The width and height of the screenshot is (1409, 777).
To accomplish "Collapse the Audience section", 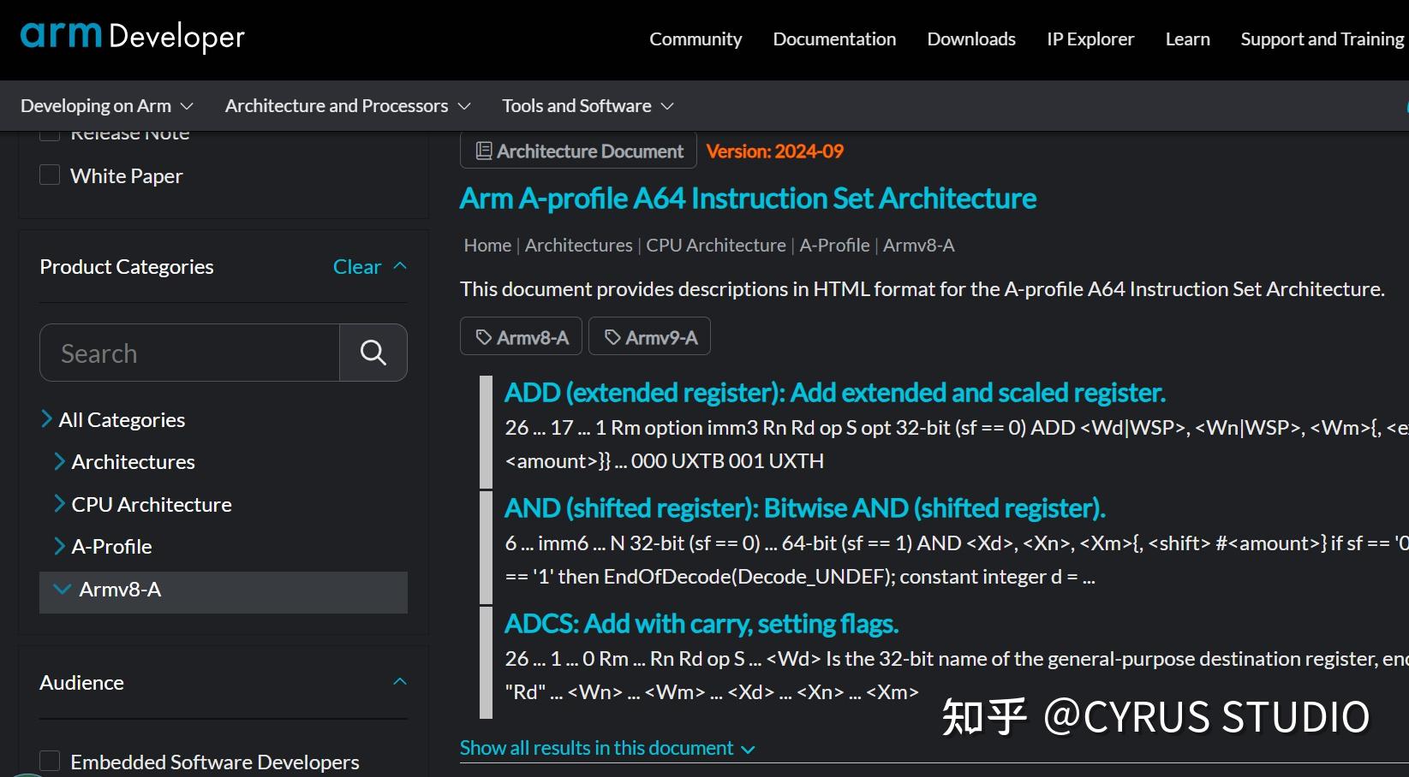I will pos(399,681).
